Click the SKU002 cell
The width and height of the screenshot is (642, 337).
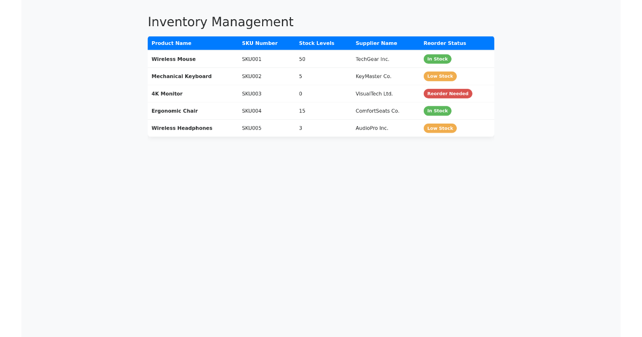point(251,76)
